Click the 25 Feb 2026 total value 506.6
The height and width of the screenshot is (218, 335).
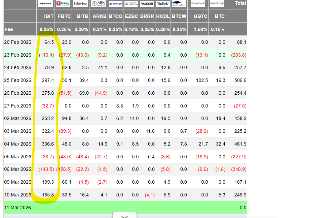coord(240,80)
